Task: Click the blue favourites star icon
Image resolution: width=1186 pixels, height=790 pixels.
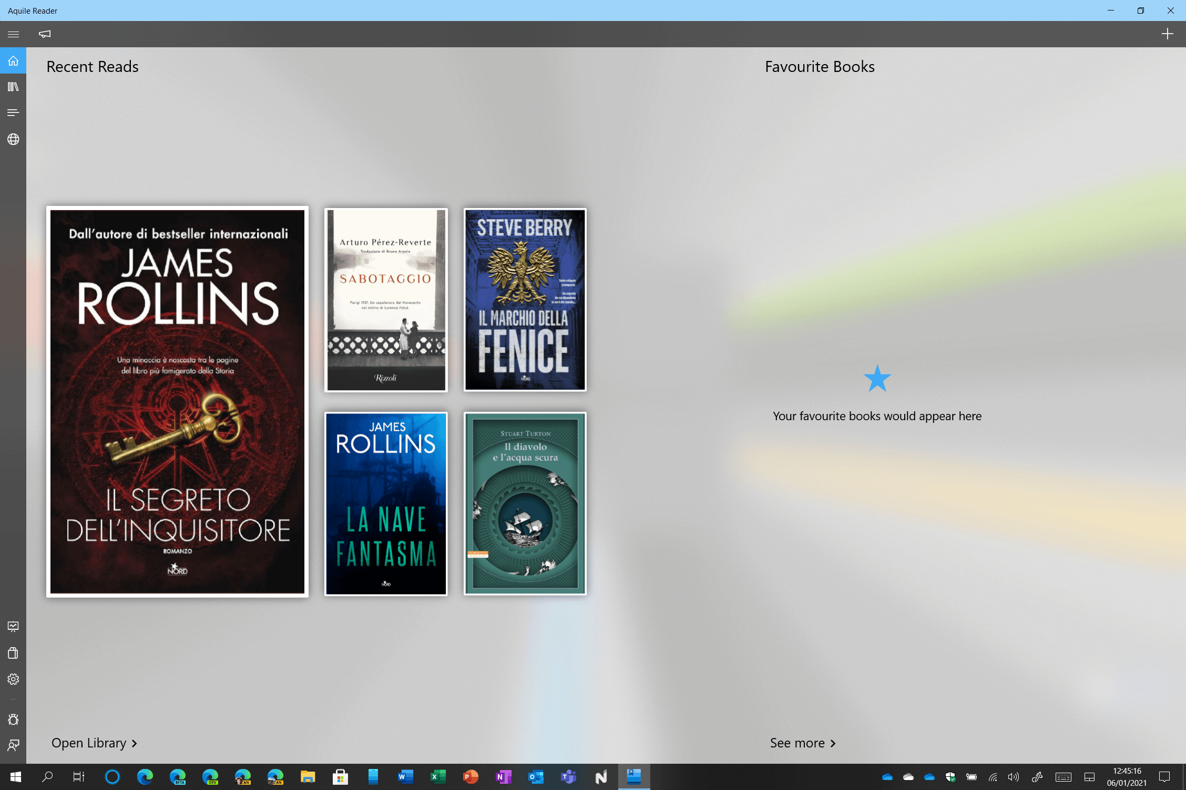Action: coord(877,378)
